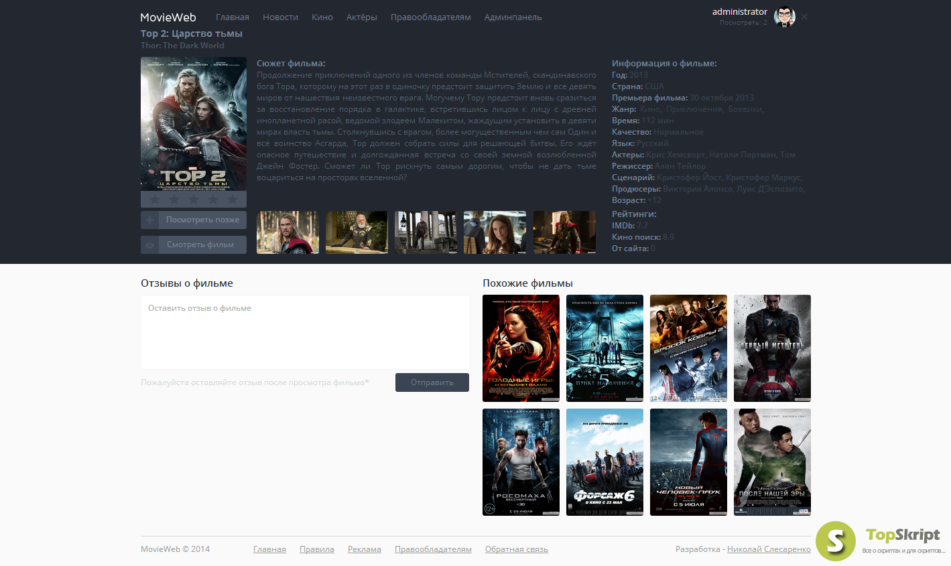Screen dimensions: 951x566
Task: Open the После нашей эры poster
Action: (x=772, y=462)
